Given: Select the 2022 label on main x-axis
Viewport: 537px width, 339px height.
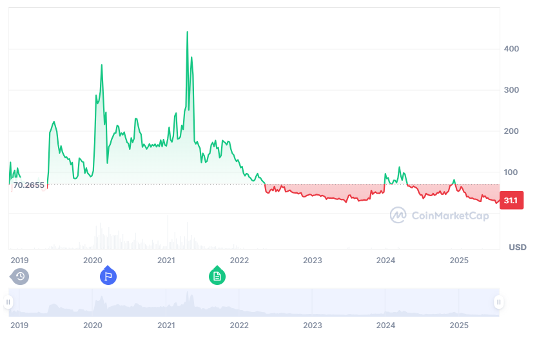Looking at the screenshot, I should click(x=239, y=260).
